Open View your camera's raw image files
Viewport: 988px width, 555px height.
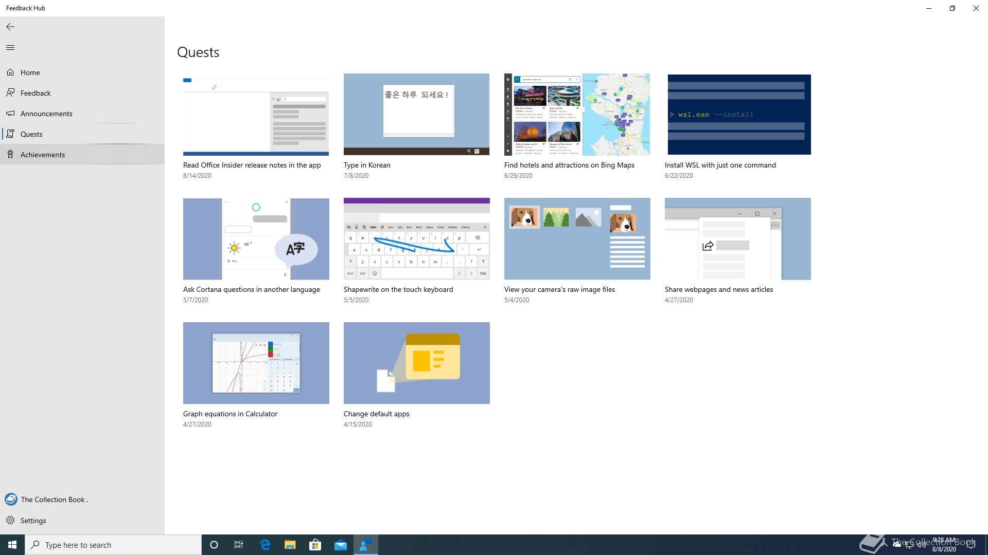pyautogui.click(x=560, y=289)
